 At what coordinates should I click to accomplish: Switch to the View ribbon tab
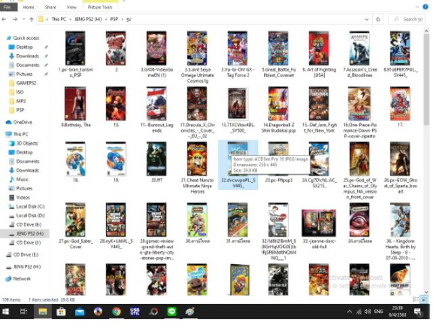tap(71, 7)
